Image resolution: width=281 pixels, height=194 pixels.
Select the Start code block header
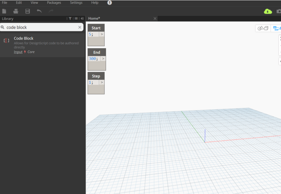(96, 28)
